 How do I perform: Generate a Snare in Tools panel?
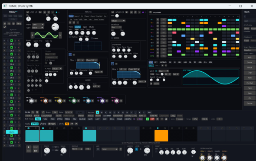(249, 62)
